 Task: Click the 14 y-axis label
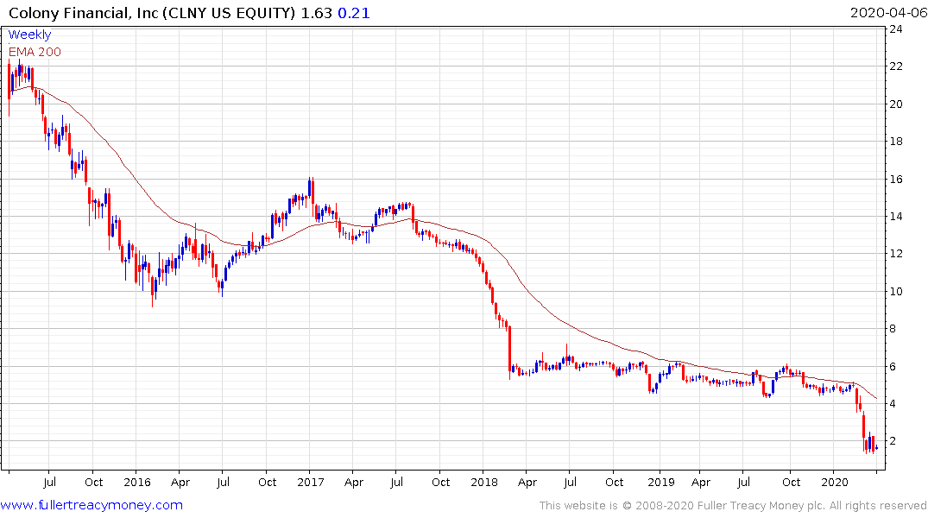click(896, 217)
